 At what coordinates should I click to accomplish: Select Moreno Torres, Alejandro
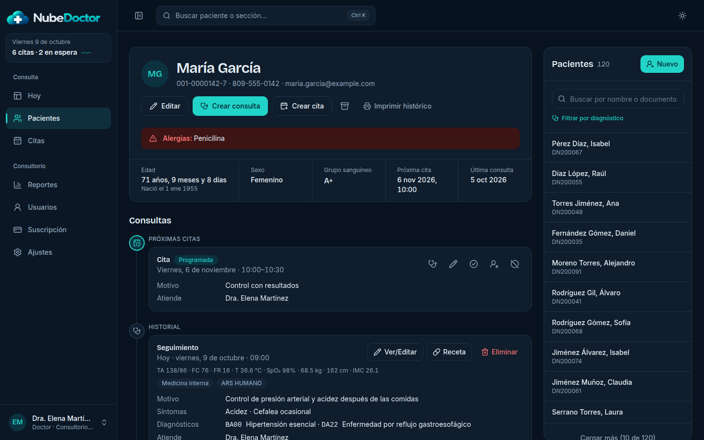[618, 267]
